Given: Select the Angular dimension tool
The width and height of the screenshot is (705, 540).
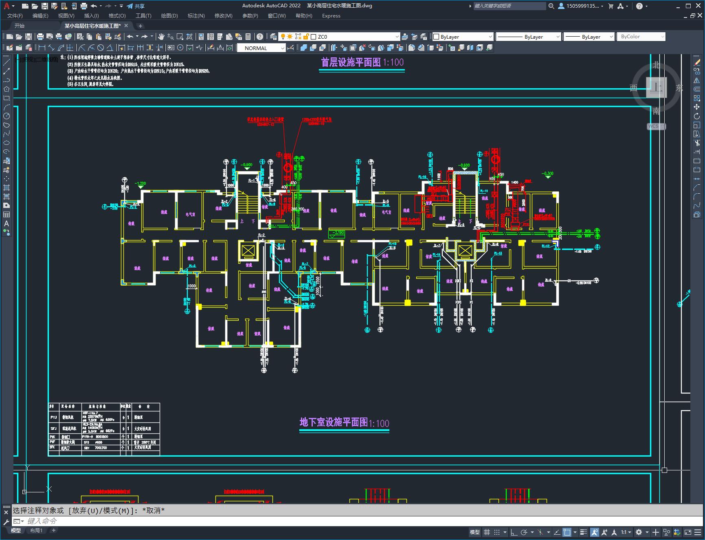Looking at the screenshot, I should coord(110,48).
